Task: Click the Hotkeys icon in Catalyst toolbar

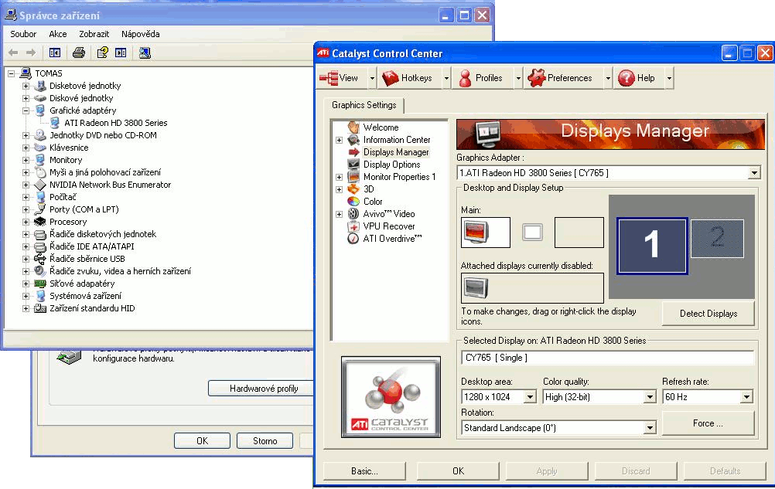Action: [391, 78]
